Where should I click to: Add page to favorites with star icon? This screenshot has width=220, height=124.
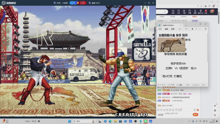201,6
